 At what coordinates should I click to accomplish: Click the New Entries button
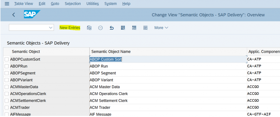click(70, 28)
